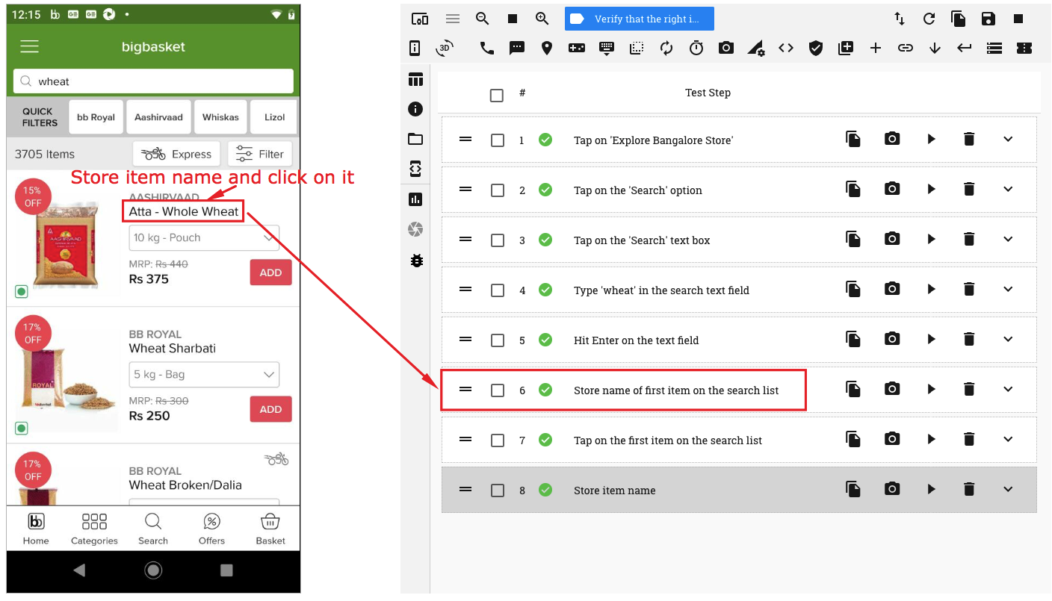Screen dimensions: 1052x601
Task: Click the down arrow toolbar icon
Action: pos(935,49)
